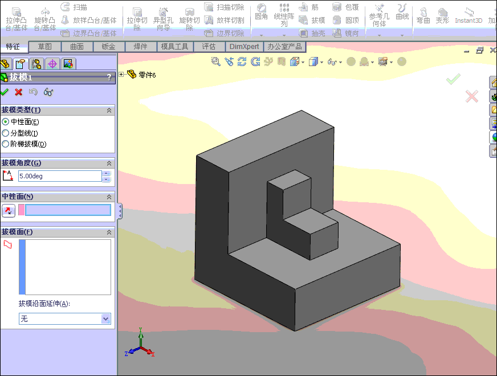497x376 pixels.
Task: Select the 阶梯拔模 draft type radio
Action: point(5,144)
